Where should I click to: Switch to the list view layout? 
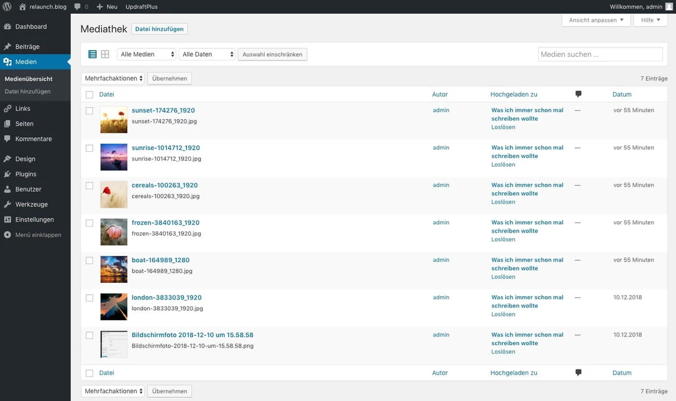pyautogui.click(x=93, y=54)
